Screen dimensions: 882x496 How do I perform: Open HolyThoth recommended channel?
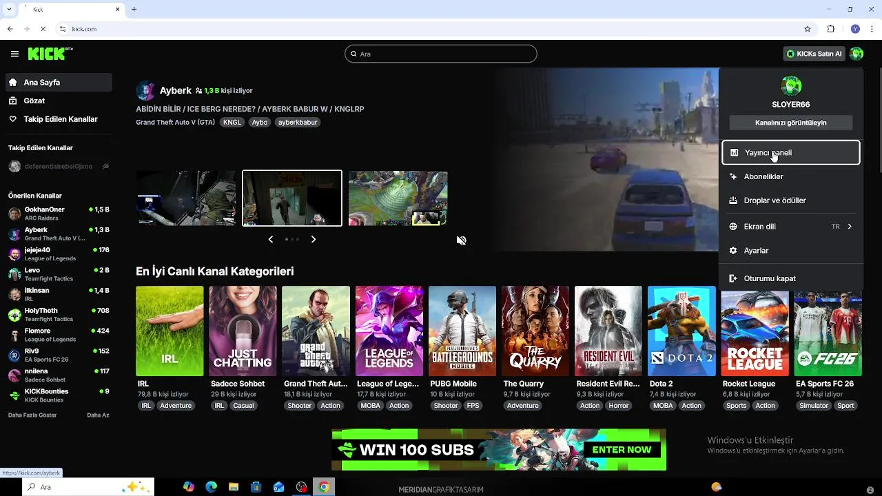(x=58, y=315)
